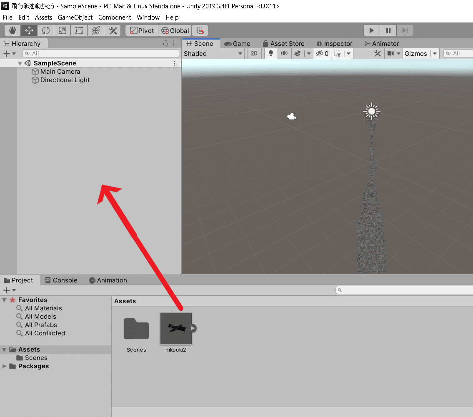Focus the Project search field
Viewport: 473px width, 417px height.
[x=404, y=290]
